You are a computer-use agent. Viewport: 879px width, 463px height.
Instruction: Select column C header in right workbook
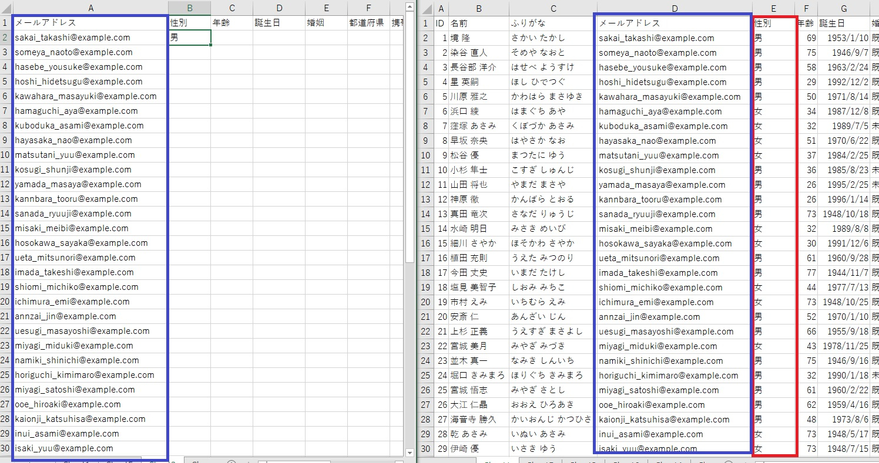[x=553, y=9]
